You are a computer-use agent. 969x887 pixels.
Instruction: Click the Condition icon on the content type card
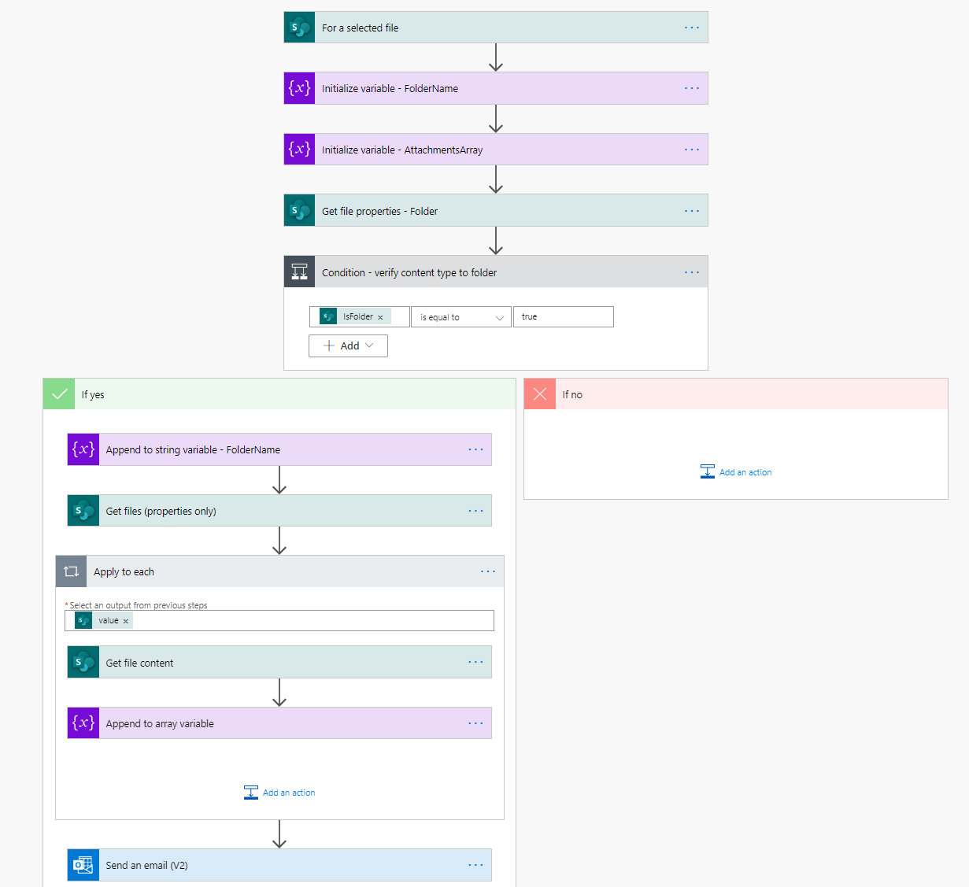[299, 271]
